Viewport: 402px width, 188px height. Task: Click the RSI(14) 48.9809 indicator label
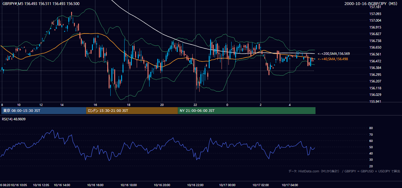[14, 119]
